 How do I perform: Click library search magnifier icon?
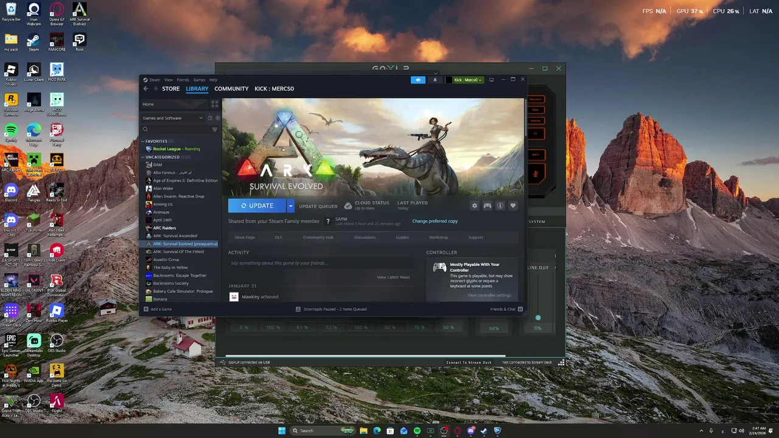point(145,130)
